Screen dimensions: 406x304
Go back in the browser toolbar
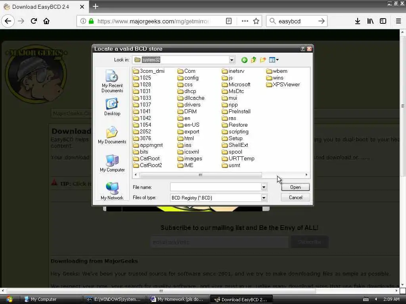coord(8,21)
